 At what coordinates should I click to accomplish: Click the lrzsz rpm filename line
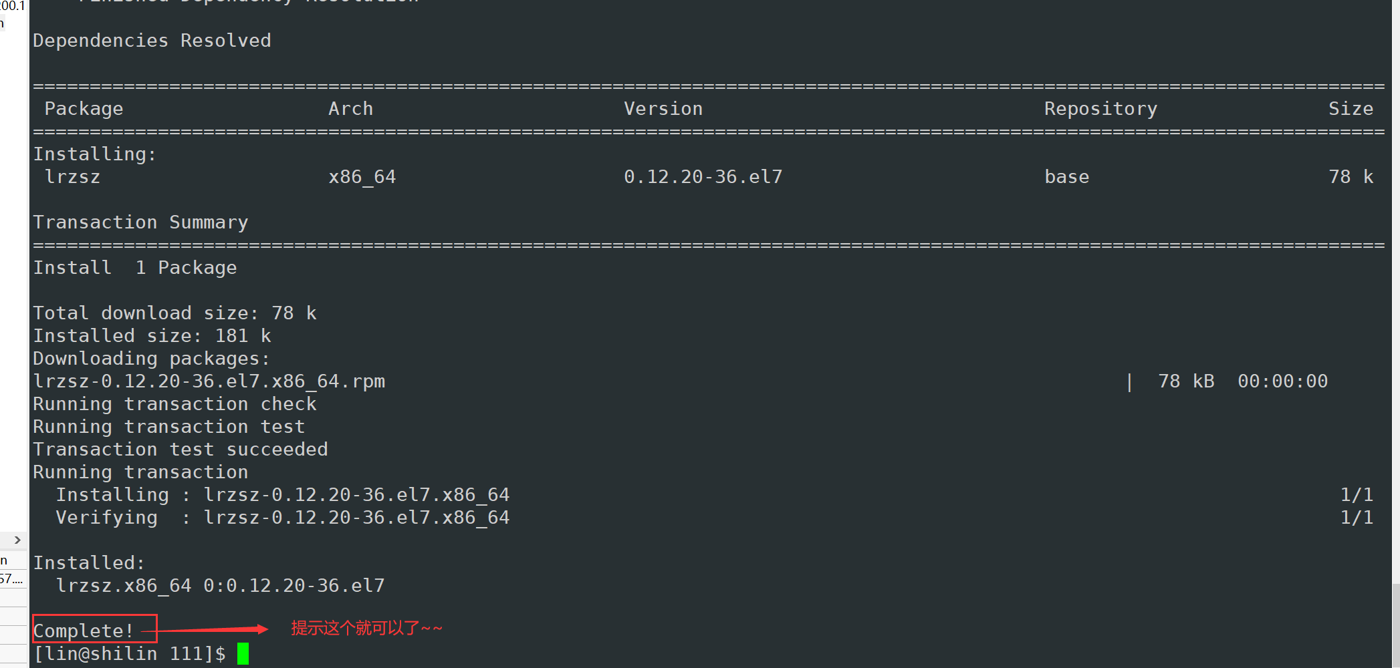(x=209, y=381)
